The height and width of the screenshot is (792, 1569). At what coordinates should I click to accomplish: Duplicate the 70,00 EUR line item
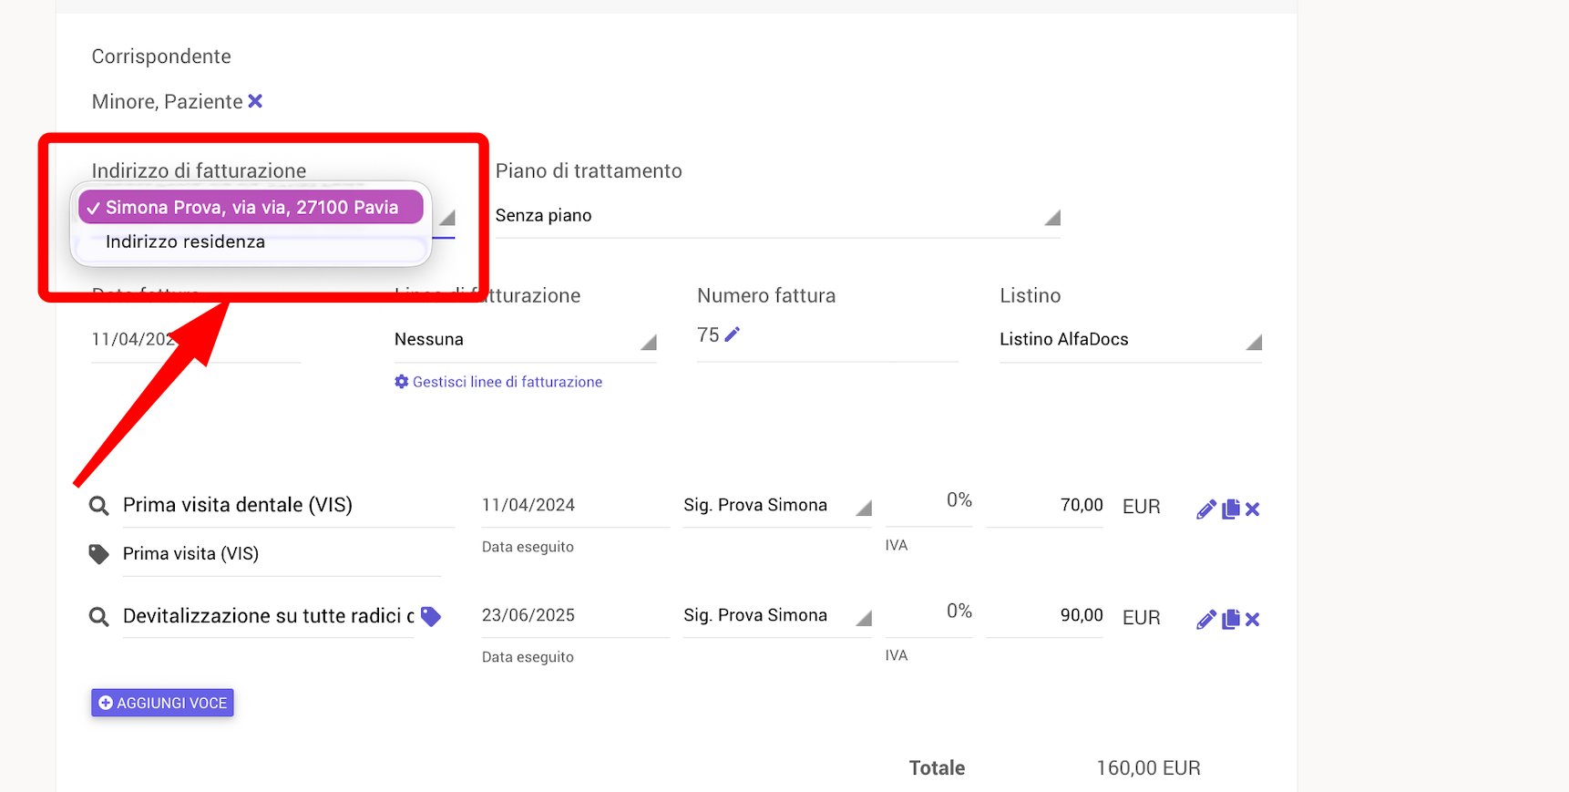click(x=1231, y=509)
